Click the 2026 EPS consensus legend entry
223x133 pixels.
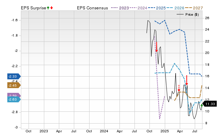175,8
